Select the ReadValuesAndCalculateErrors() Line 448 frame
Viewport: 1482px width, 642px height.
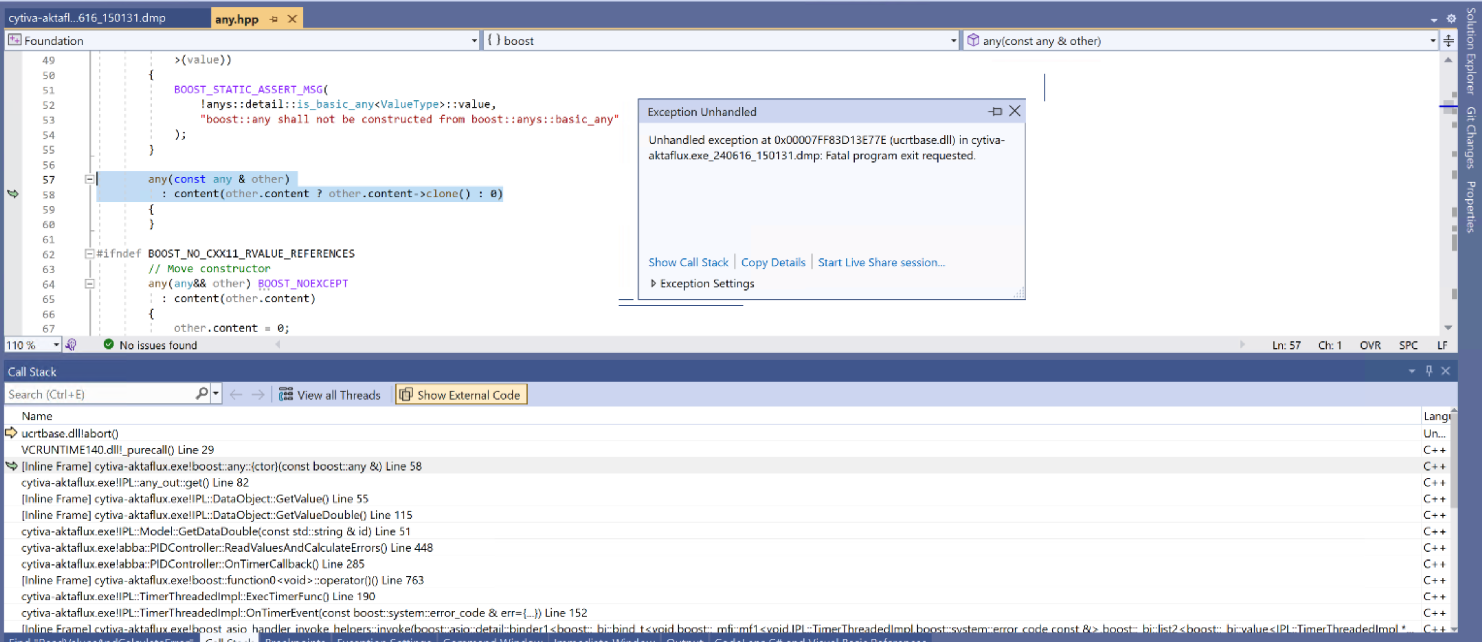click(713, 548)
